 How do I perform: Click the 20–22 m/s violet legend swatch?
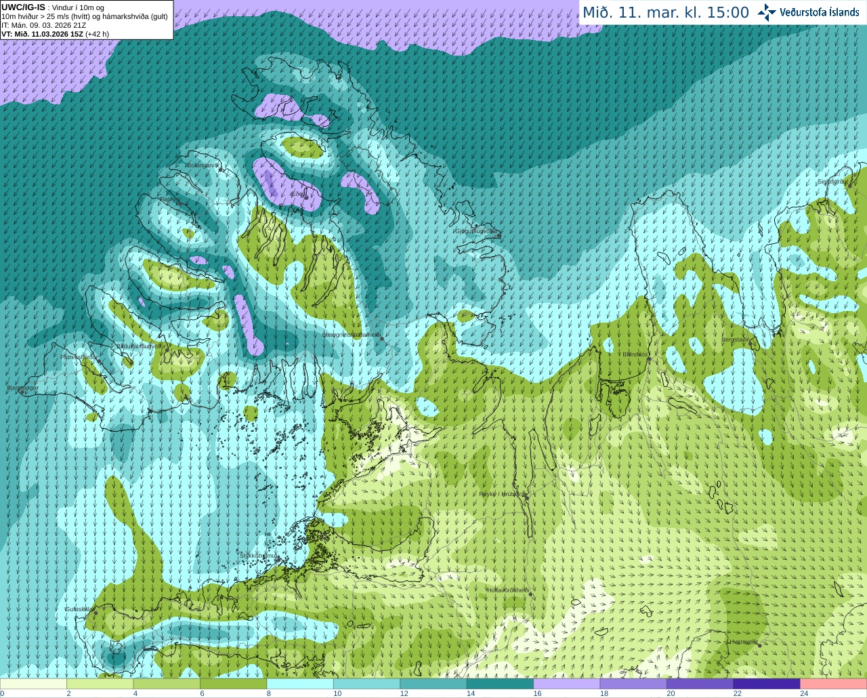(700, 684)
